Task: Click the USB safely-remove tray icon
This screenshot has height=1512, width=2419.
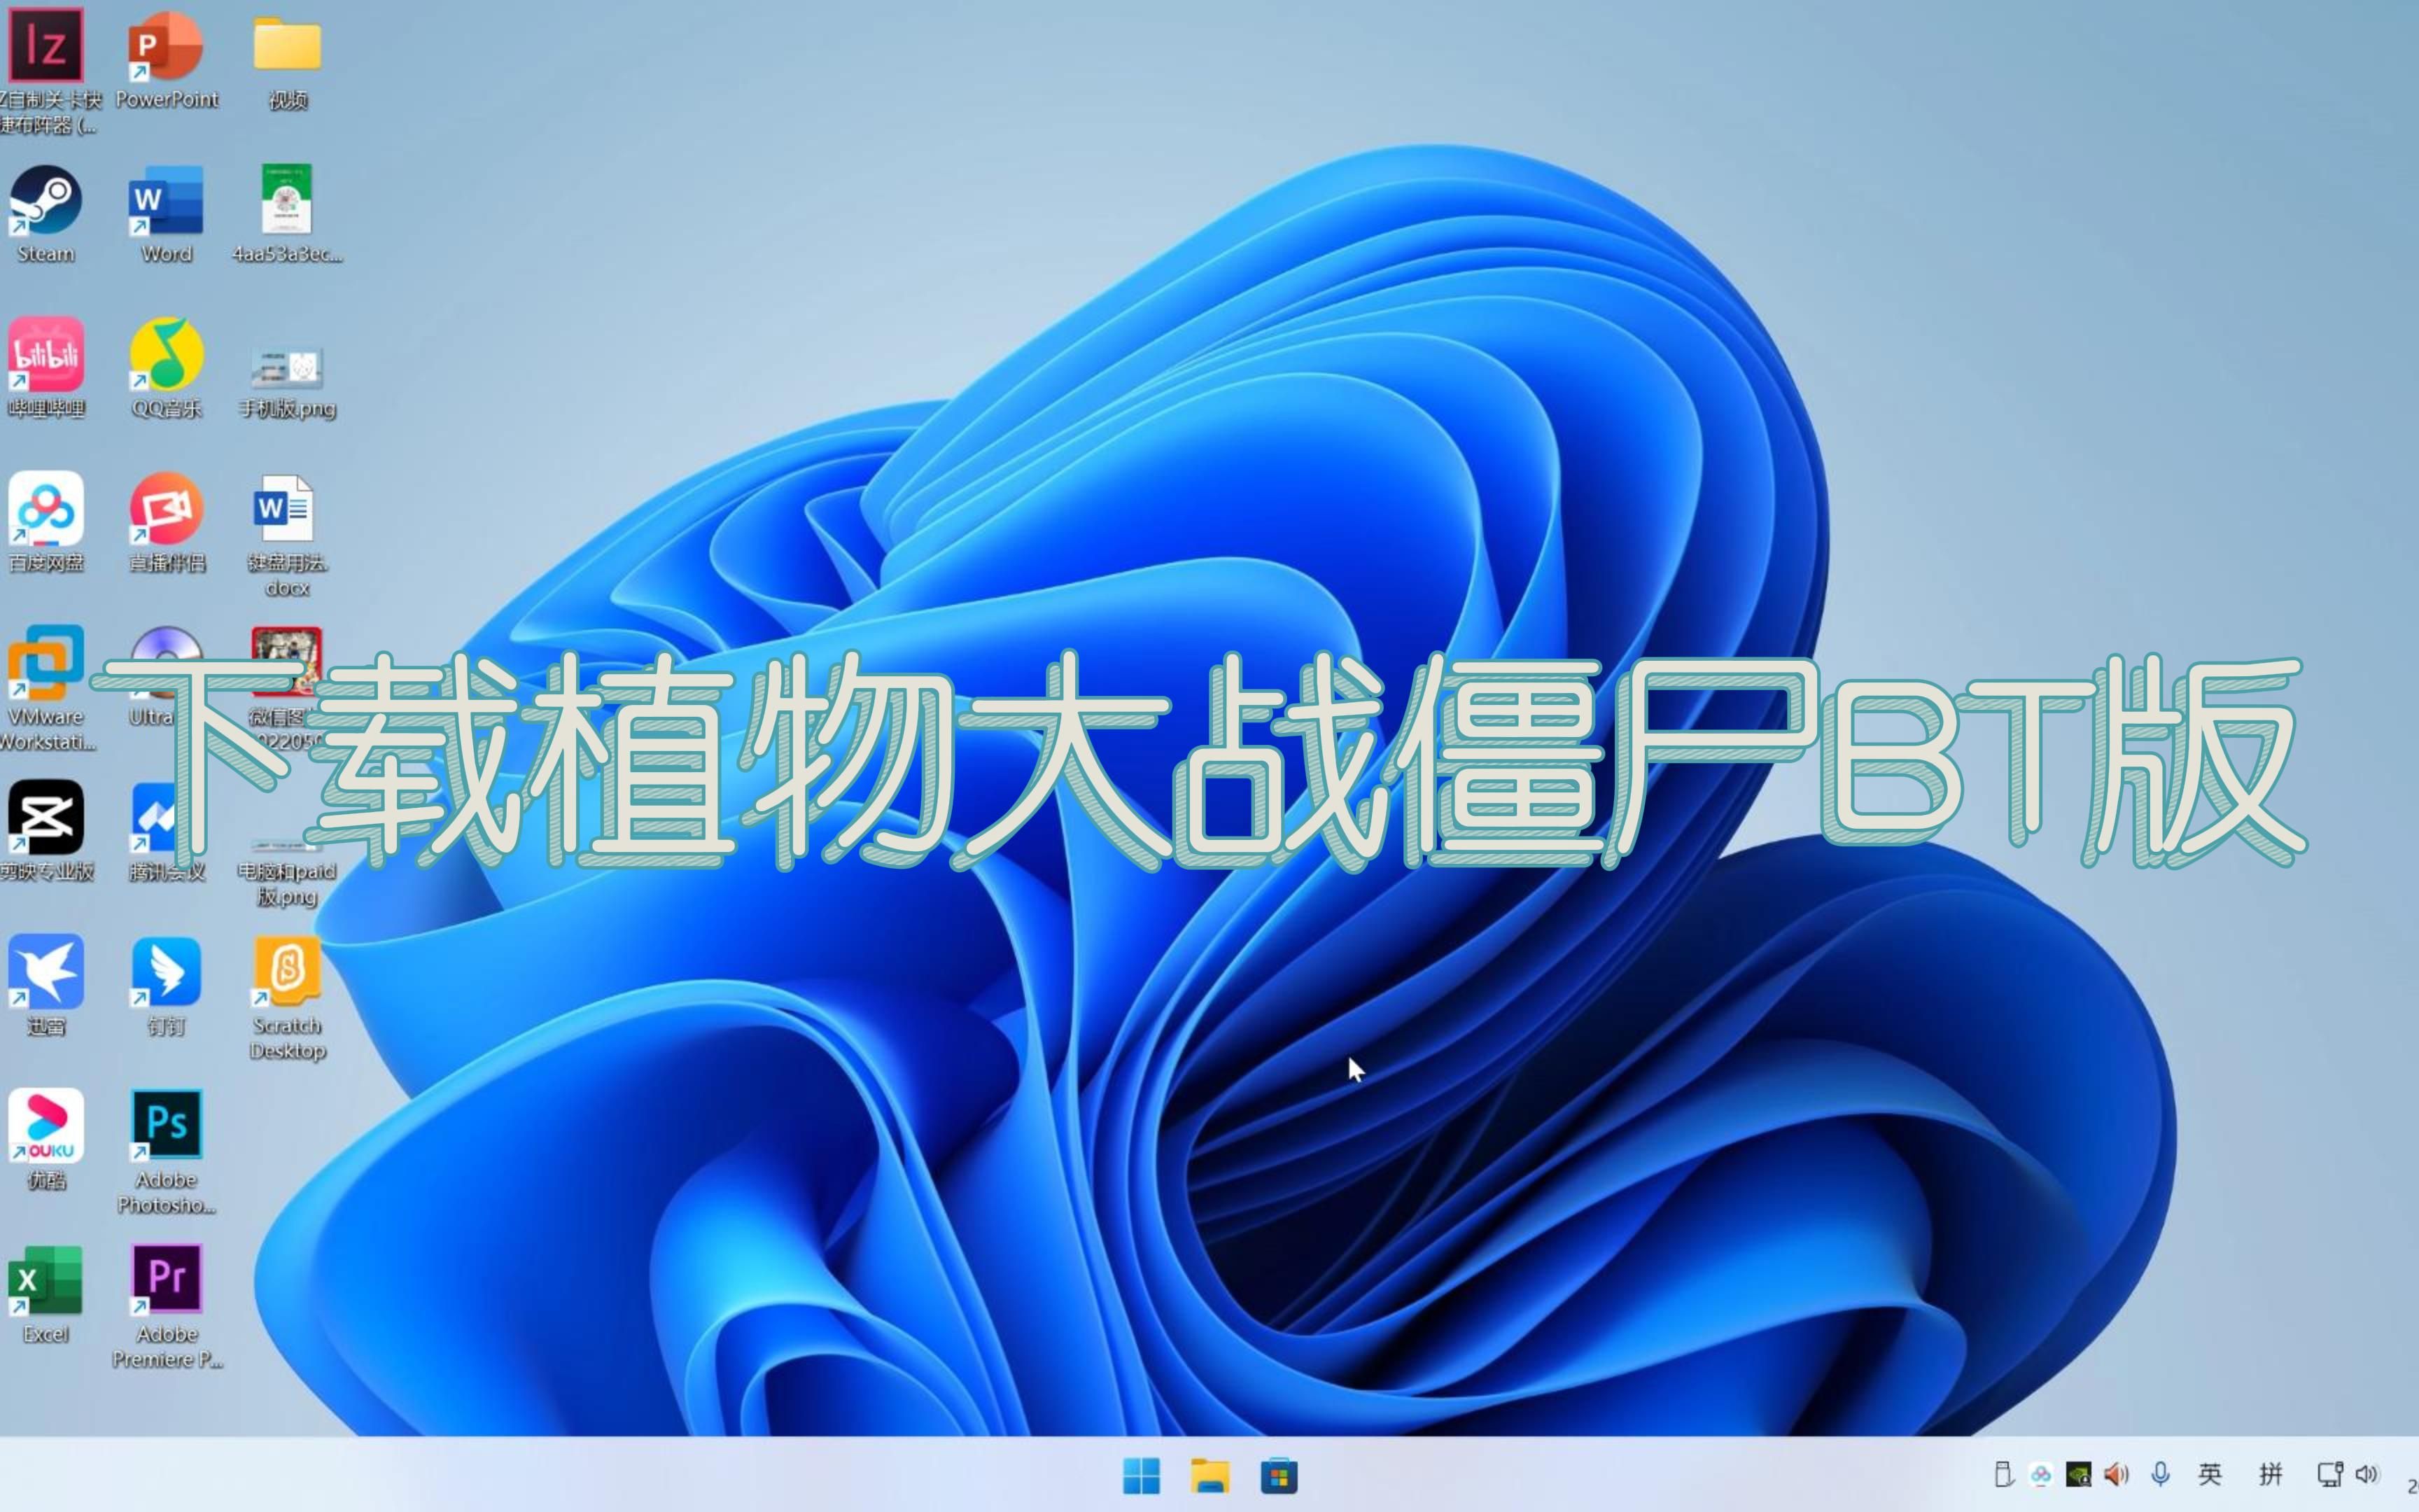Action: pos(2002,1474)
